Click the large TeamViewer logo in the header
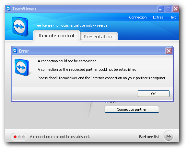Viewport: 187px width, 150px height. click(x=20, y=26)
